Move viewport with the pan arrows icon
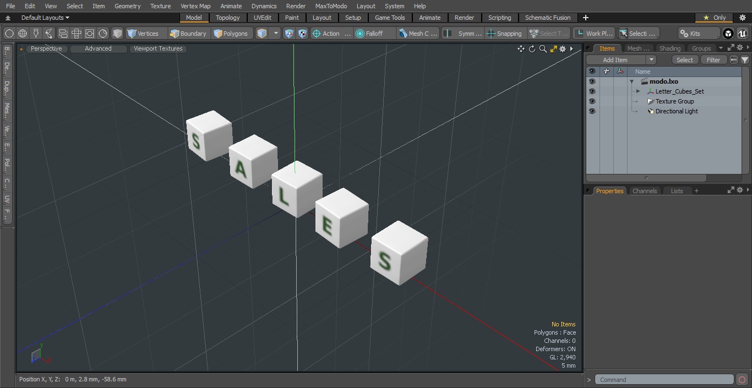Image resolution: width=752 pixels, height=388 pixels. coord(521,49)
